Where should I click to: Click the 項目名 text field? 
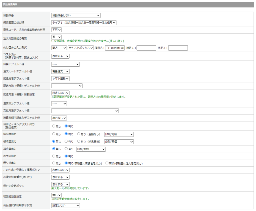tap(115, 48)
